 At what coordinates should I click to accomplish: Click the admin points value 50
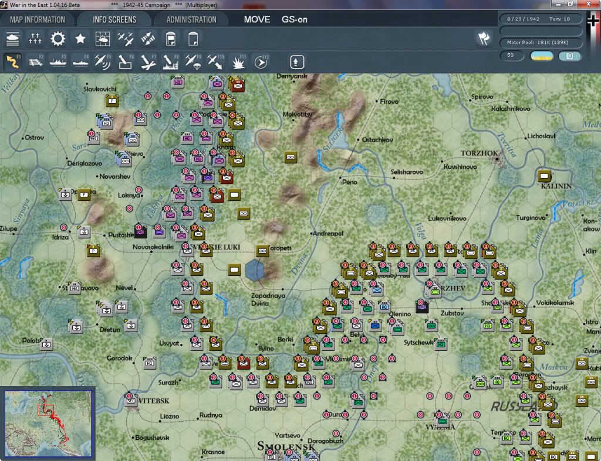(512, 56)
